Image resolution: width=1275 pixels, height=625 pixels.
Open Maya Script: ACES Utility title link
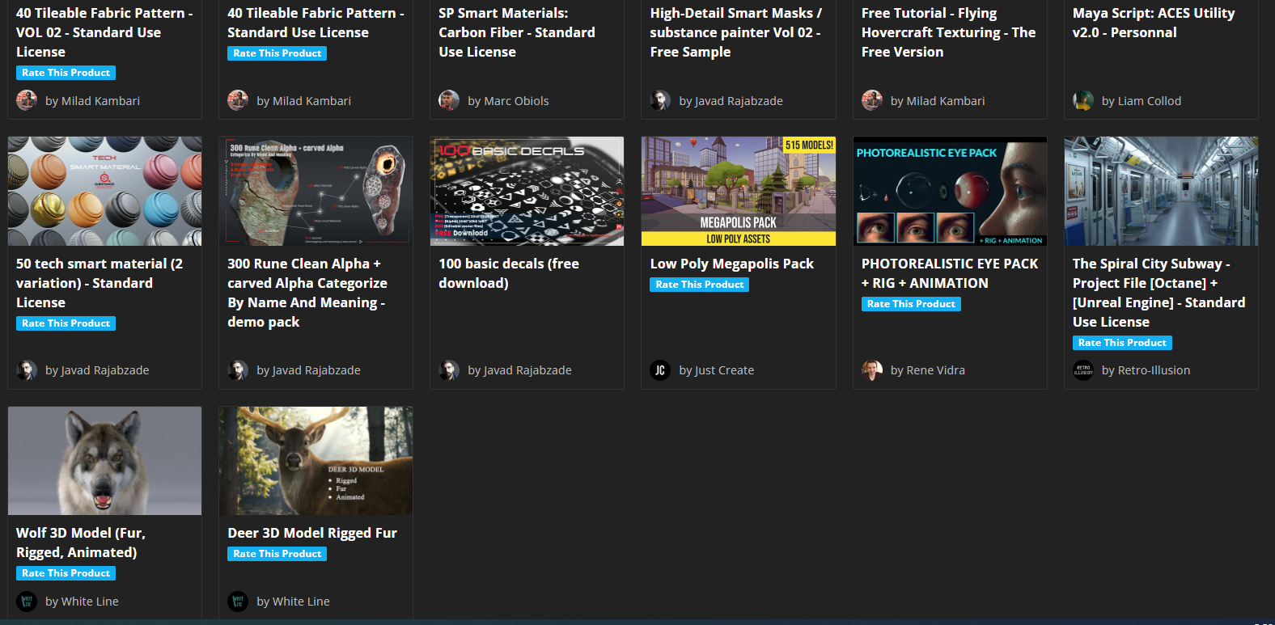1153,23
